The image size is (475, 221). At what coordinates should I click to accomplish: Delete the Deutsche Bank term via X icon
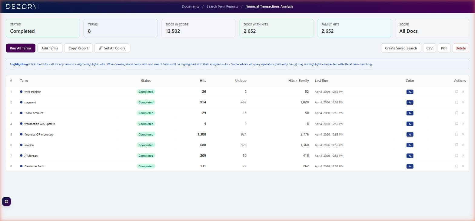463,166
